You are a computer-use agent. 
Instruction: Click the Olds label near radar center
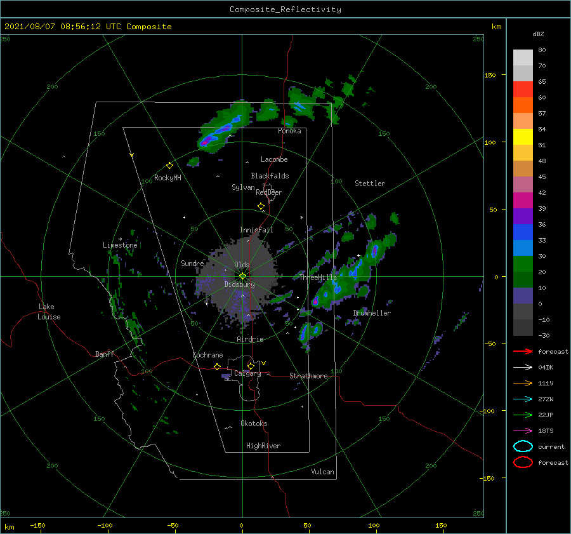point(242,265)
